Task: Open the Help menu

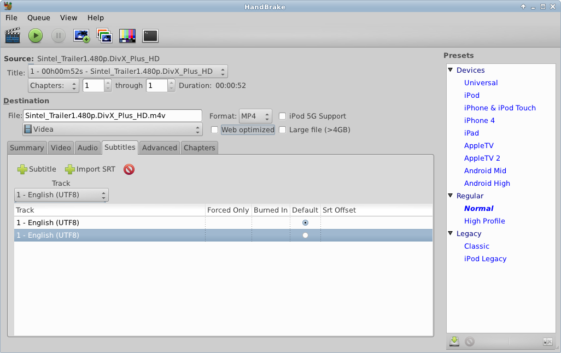Action: [x=96, y=17]
